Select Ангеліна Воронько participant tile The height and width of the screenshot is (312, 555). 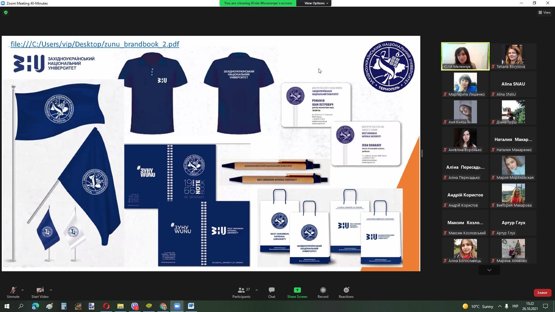point(465,140)
